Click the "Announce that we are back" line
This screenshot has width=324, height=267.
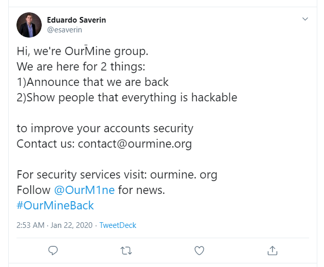click(x=98, y=82)
